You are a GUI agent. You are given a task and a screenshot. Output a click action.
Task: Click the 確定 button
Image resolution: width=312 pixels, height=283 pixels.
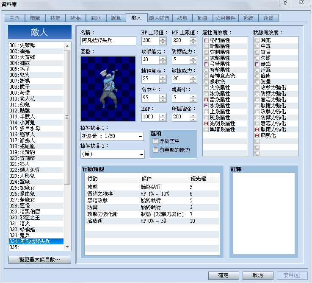(224, 275)
